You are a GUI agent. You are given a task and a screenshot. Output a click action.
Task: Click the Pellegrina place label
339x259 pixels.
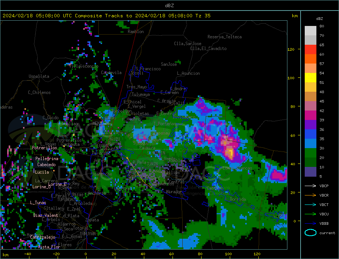pos(47,159)
